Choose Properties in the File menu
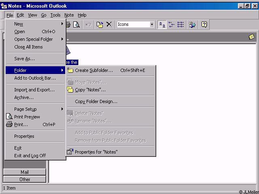 click(35, 136)
